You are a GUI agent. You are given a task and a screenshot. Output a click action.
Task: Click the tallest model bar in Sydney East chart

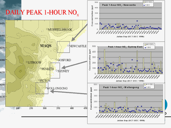(105, 62)
